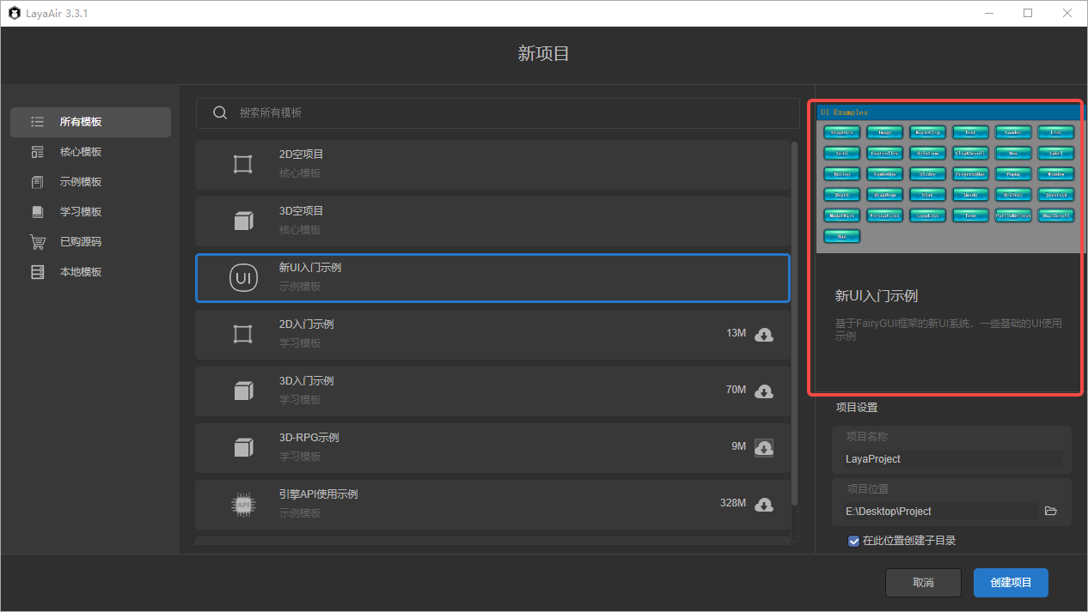Image resolution: width=1088 pixels, height=612 pixels.
Task: Open 本地模板 category
Action: point(81,272)
